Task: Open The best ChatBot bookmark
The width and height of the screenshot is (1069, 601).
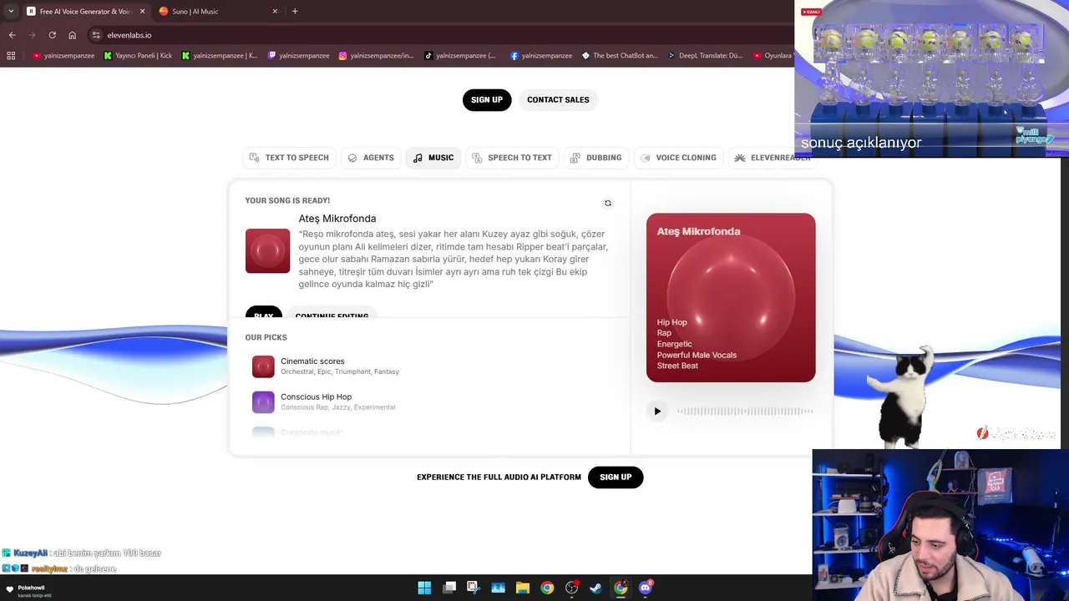Action: click(620, 56)
